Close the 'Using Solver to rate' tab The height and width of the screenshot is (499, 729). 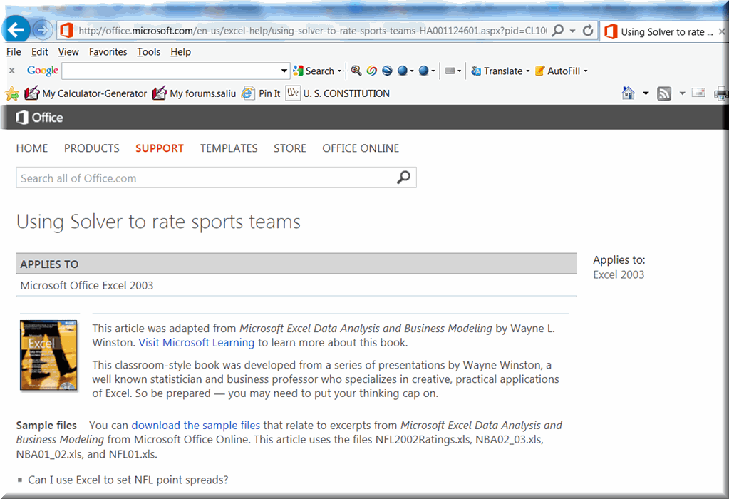[722, 31]
